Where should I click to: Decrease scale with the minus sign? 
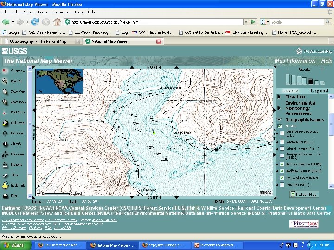288,69
